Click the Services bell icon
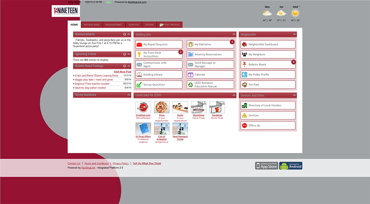The image size is (370, 204). point(244,115)
